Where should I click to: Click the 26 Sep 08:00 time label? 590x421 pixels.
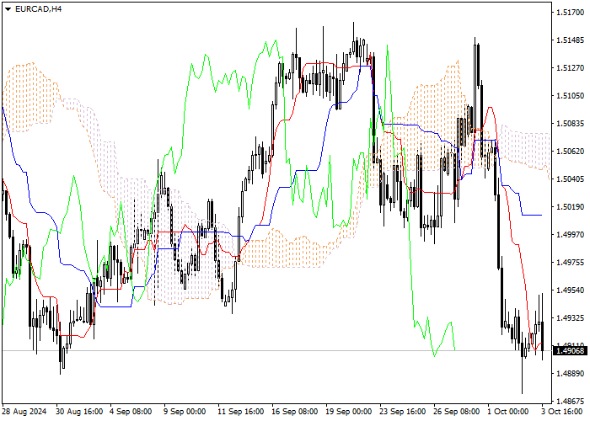pyautogui.click(x=457, y=412)
